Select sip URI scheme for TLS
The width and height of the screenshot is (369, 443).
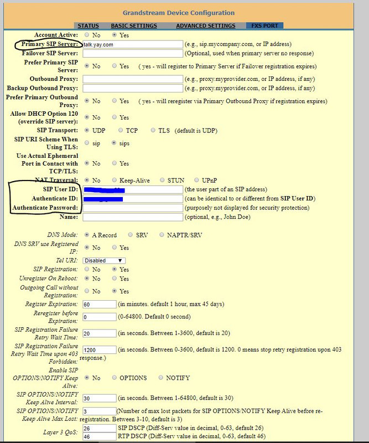click(87, 143)
